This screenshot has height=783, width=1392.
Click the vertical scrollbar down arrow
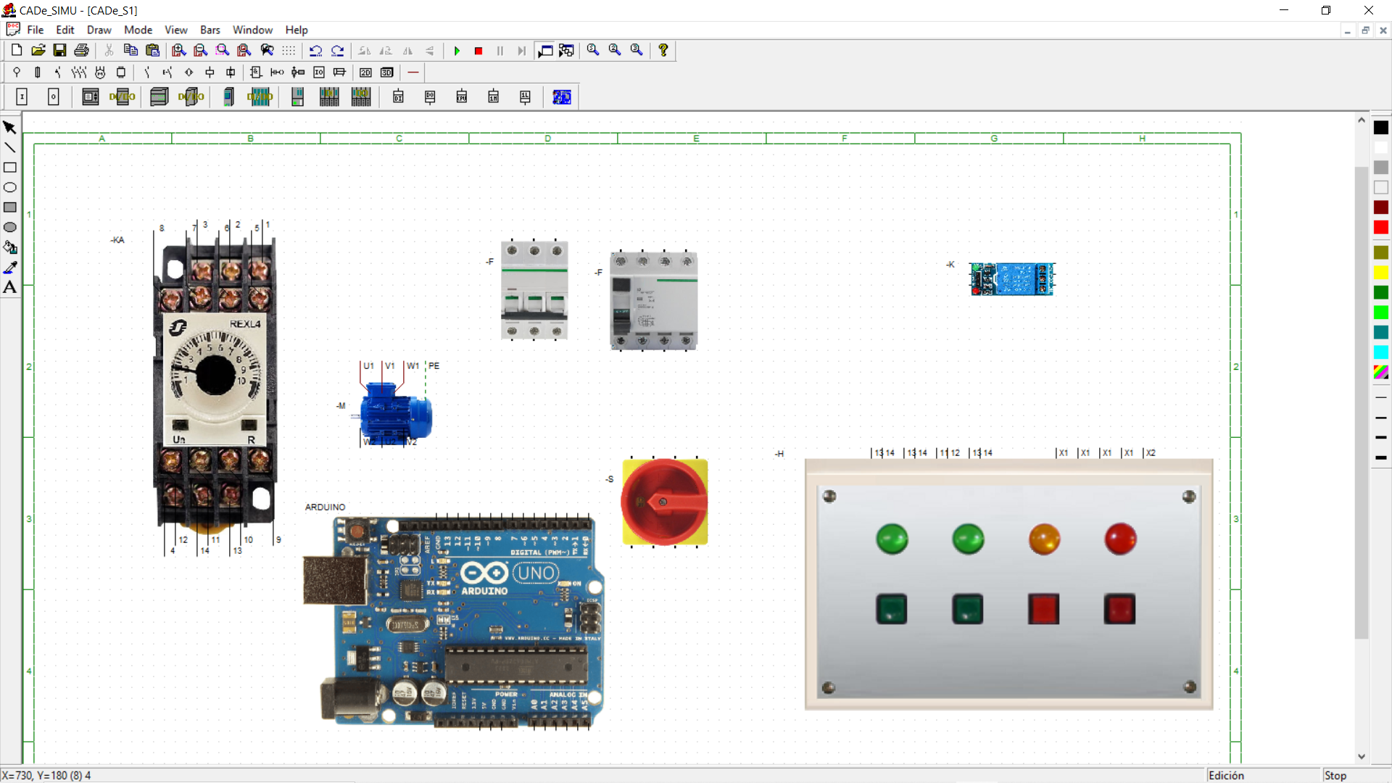[1362, 756]
